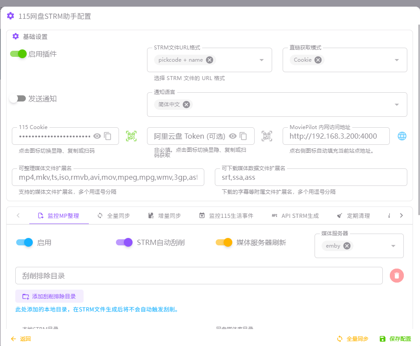The image size is (420, 346).
Task: Switch to the 增量同步 tab
Action: click(x=164, y=216)
